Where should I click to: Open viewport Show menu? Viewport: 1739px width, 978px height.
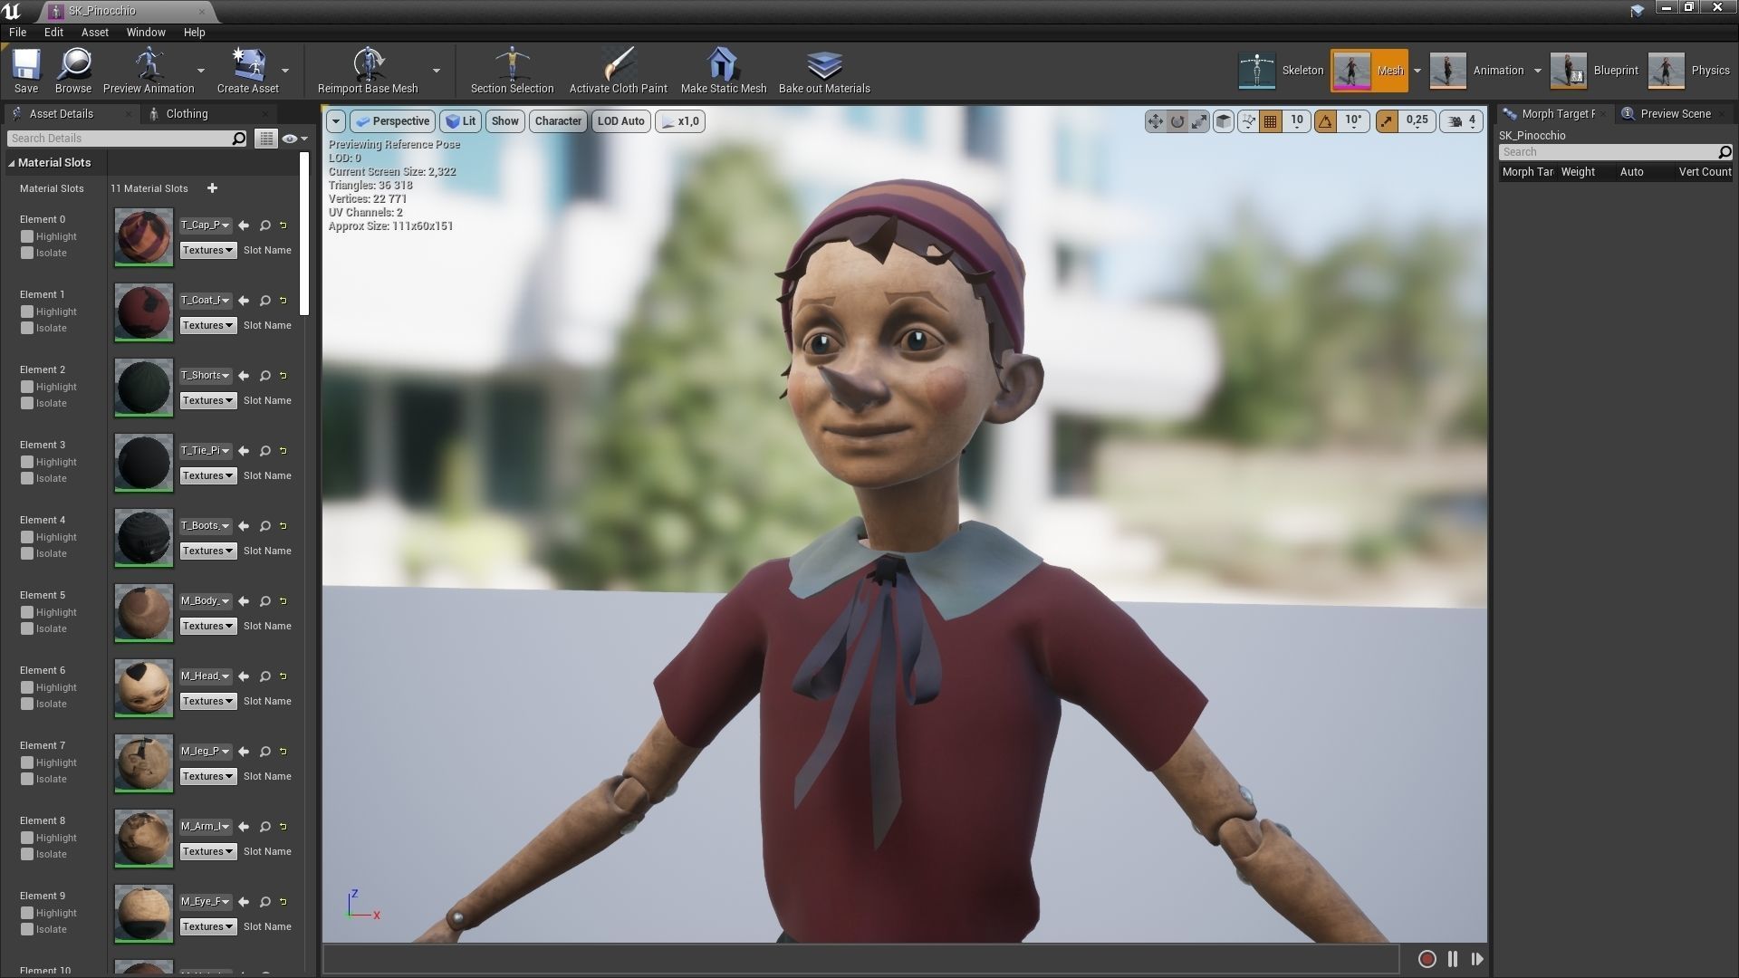pyautogui.click(x=505, y=121)
